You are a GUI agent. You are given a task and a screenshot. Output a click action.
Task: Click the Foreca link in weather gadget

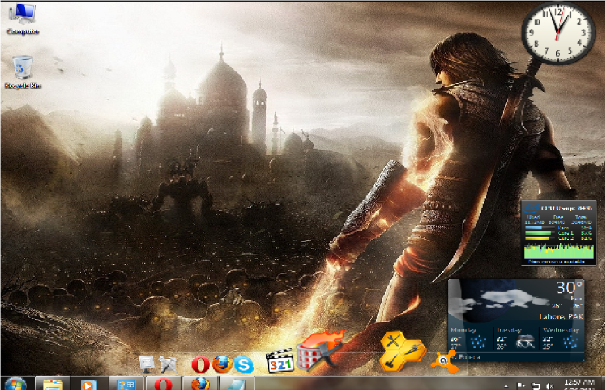pyautogui.click(x=469, y=357)
